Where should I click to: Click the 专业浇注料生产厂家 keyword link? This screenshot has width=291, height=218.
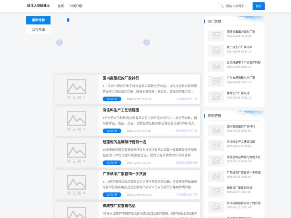coord(186,131)
